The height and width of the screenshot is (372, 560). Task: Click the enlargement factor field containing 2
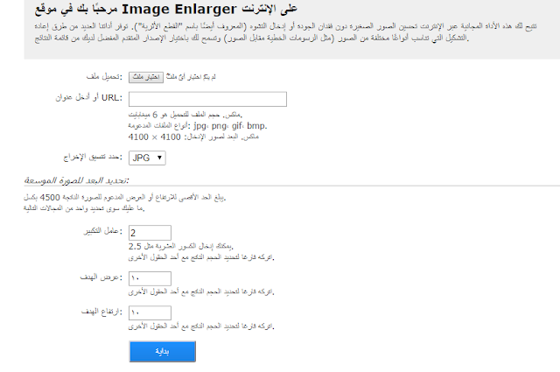[x=150, y=233]
